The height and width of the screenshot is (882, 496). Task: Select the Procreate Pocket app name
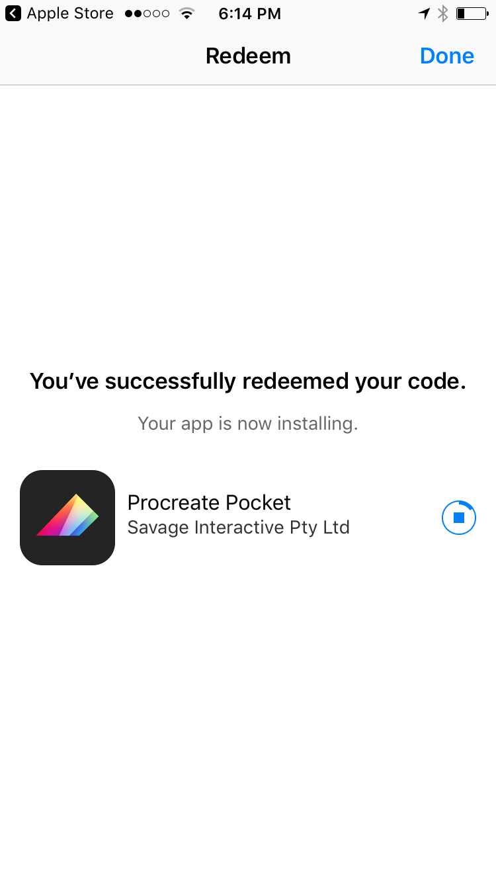click(x=209, y=502)
